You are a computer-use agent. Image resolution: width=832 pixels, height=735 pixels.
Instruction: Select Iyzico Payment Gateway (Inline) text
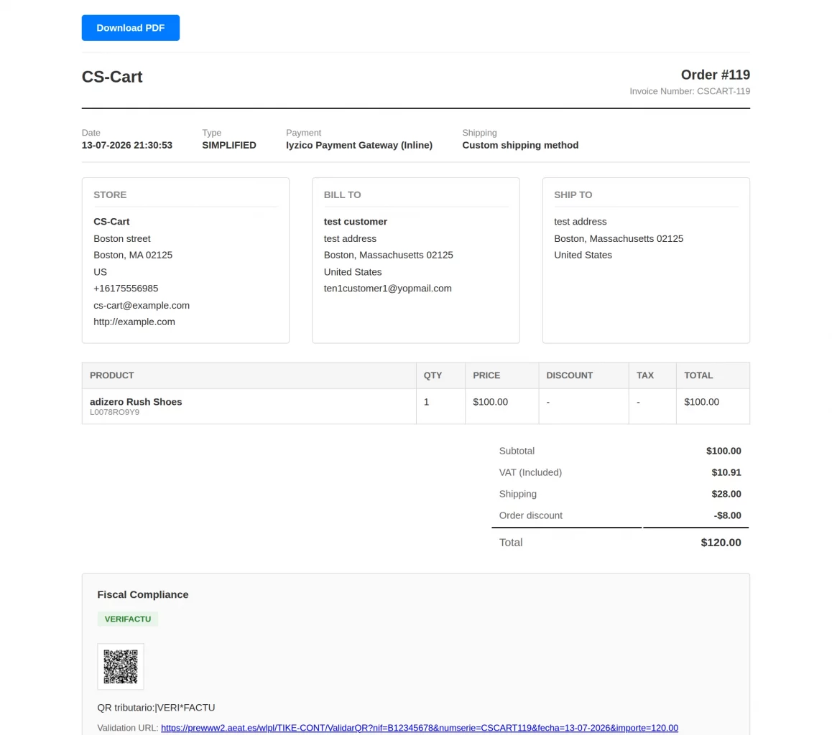(x=359, y=145)
